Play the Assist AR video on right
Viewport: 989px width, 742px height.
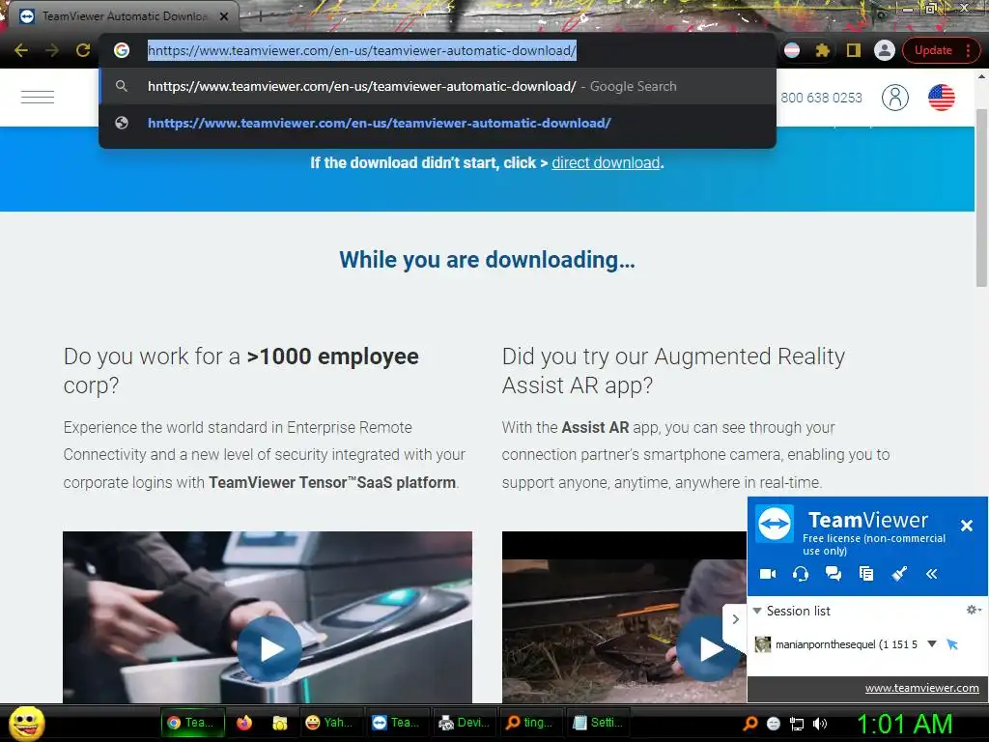(x=708, y=648)
